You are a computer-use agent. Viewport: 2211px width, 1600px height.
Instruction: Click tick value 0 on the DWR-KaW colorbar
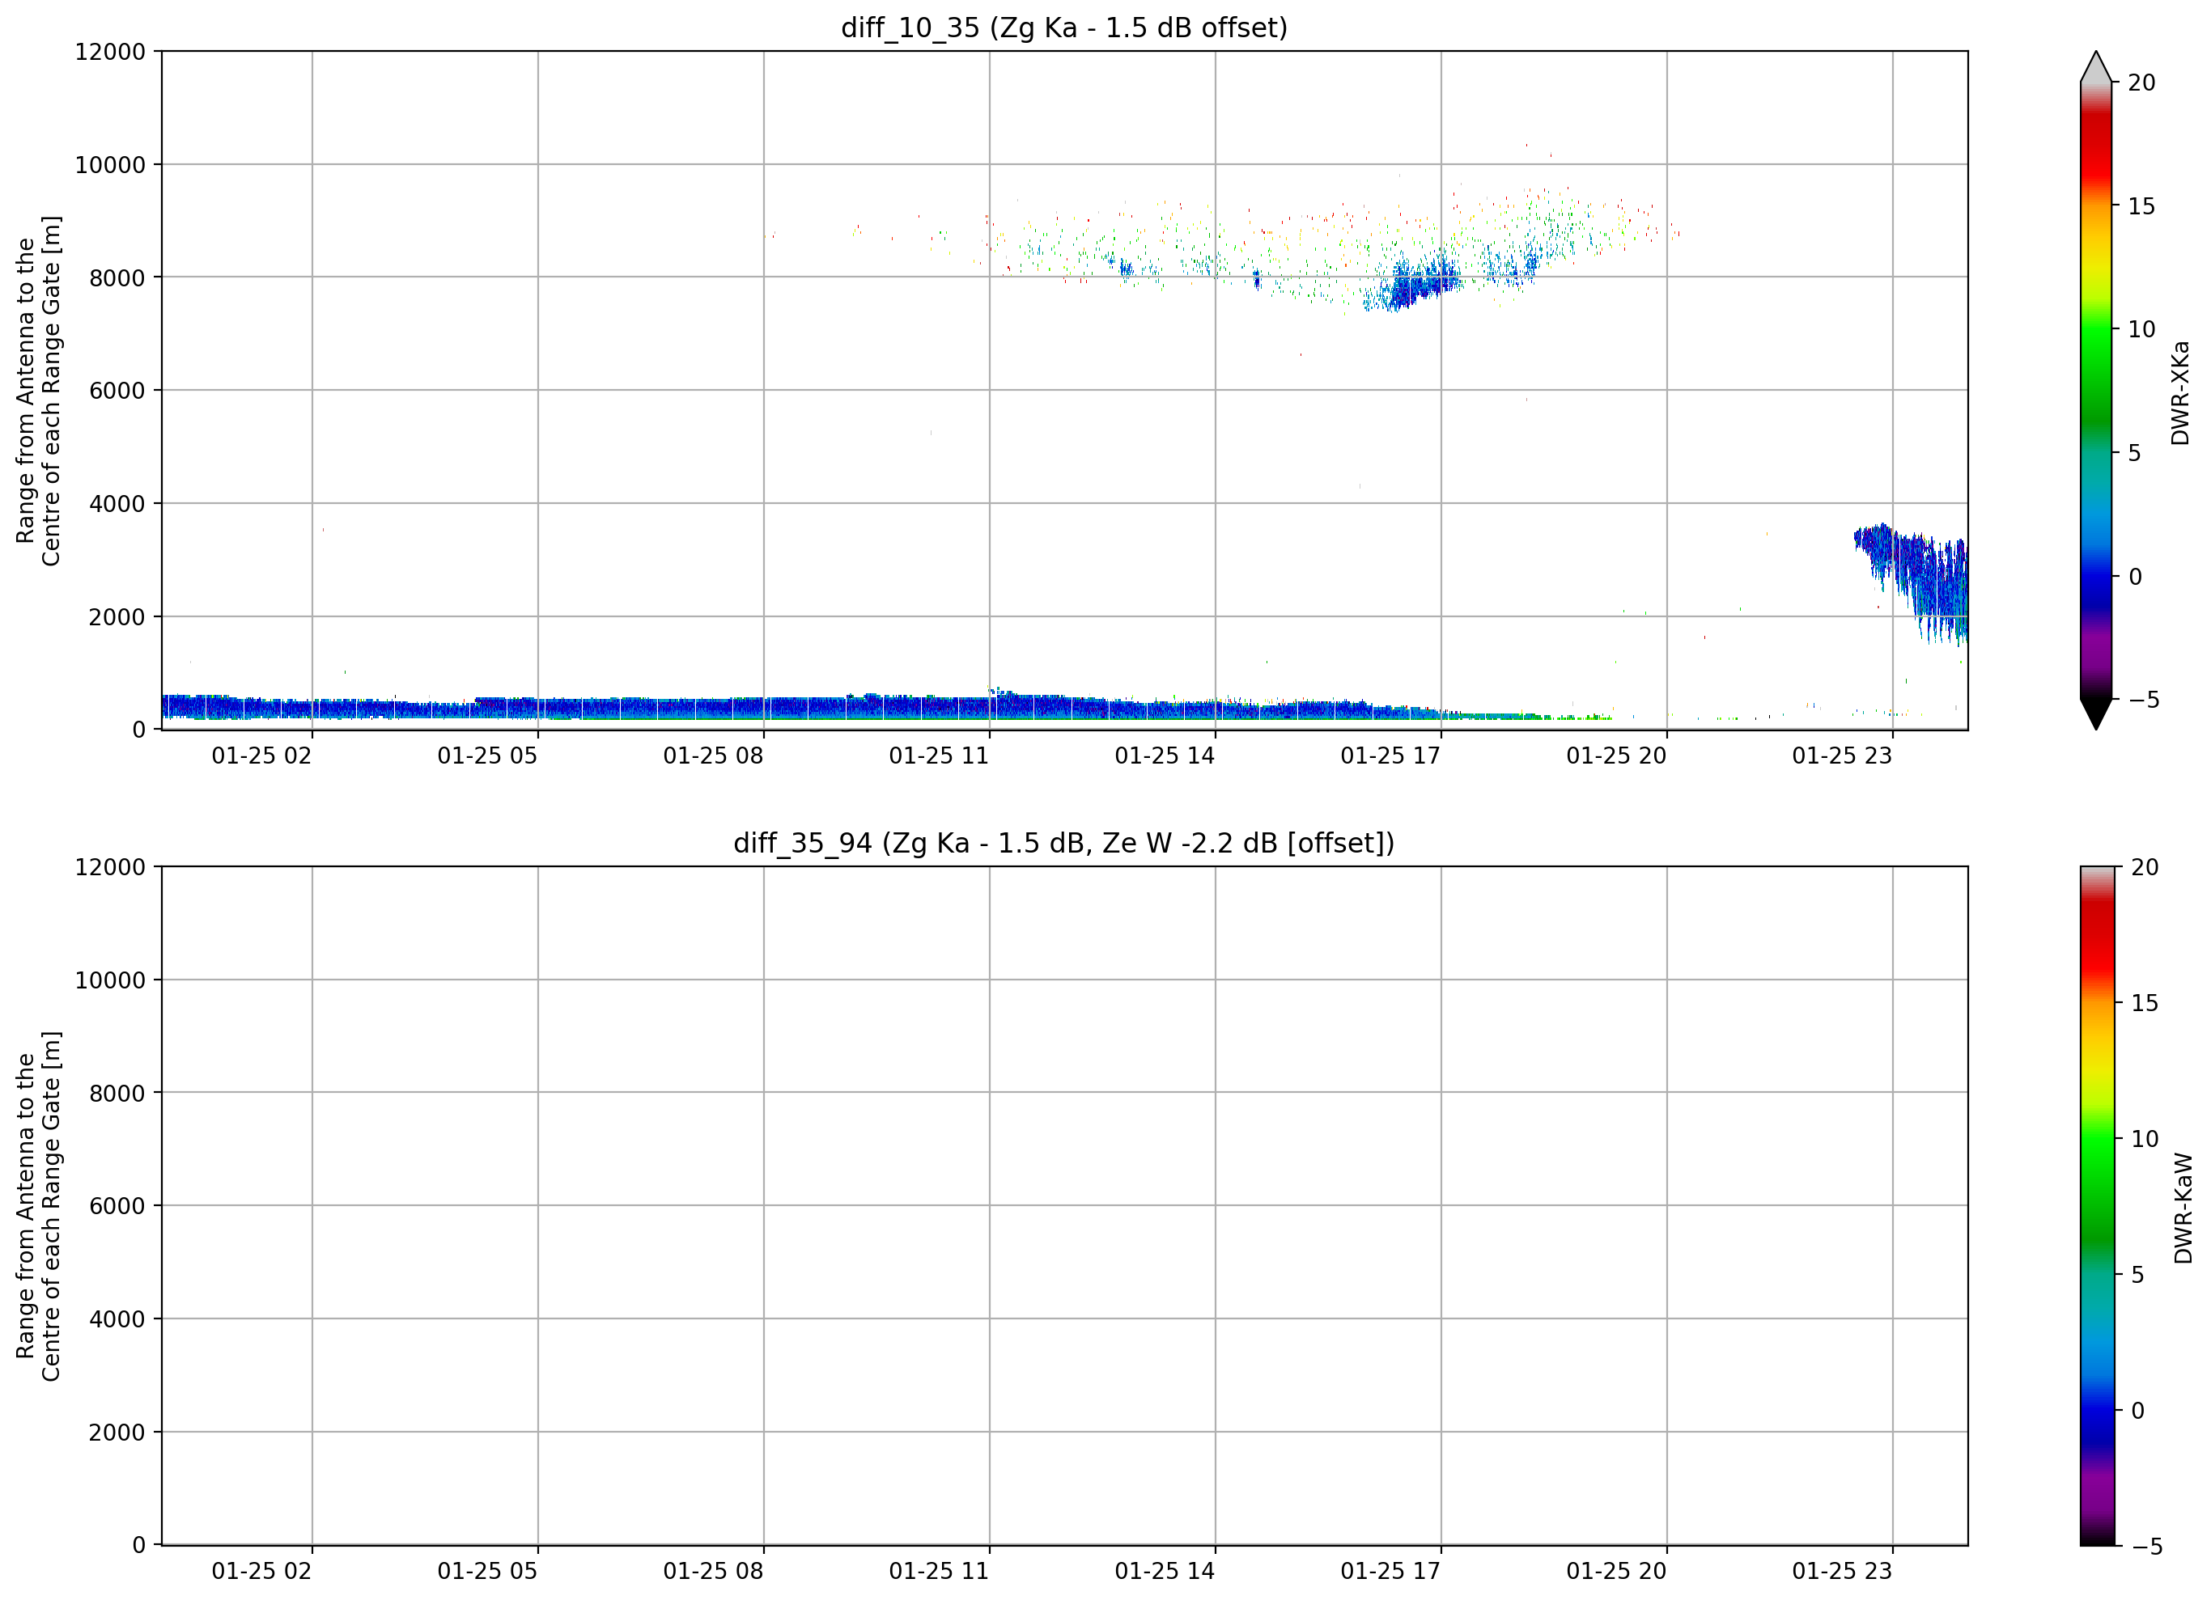click(2138, 1411)
